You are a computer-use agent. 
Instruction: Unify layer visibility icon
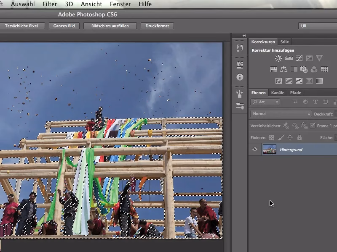tap(295, 126)
